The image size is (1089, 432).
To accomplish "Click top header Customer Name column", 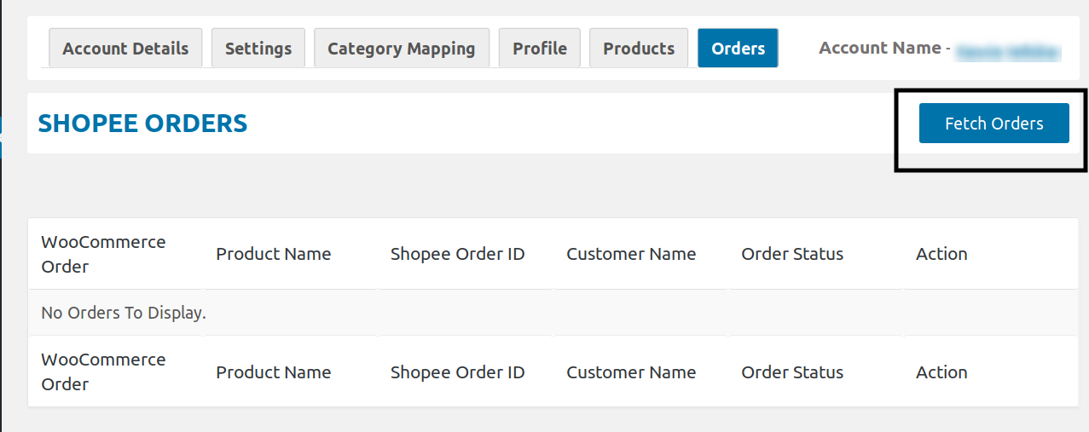I will (631, 254).
